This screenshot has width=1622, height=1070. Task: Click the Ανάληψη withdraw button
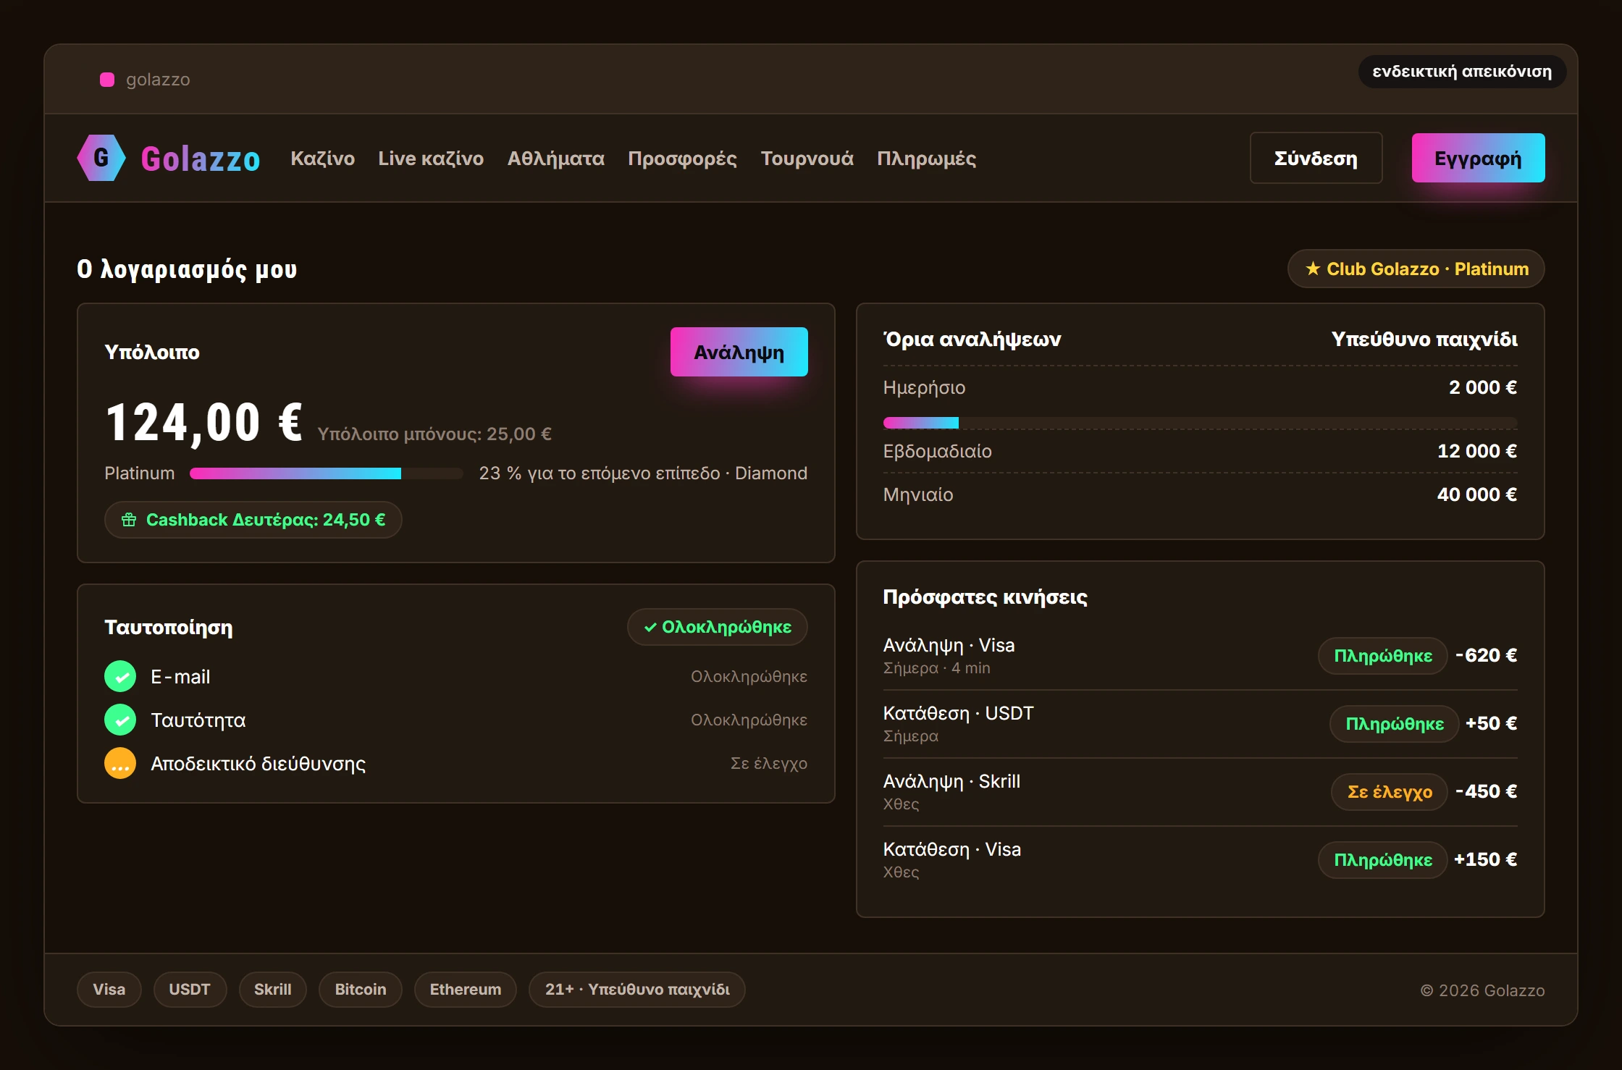(x=739, y=352)
